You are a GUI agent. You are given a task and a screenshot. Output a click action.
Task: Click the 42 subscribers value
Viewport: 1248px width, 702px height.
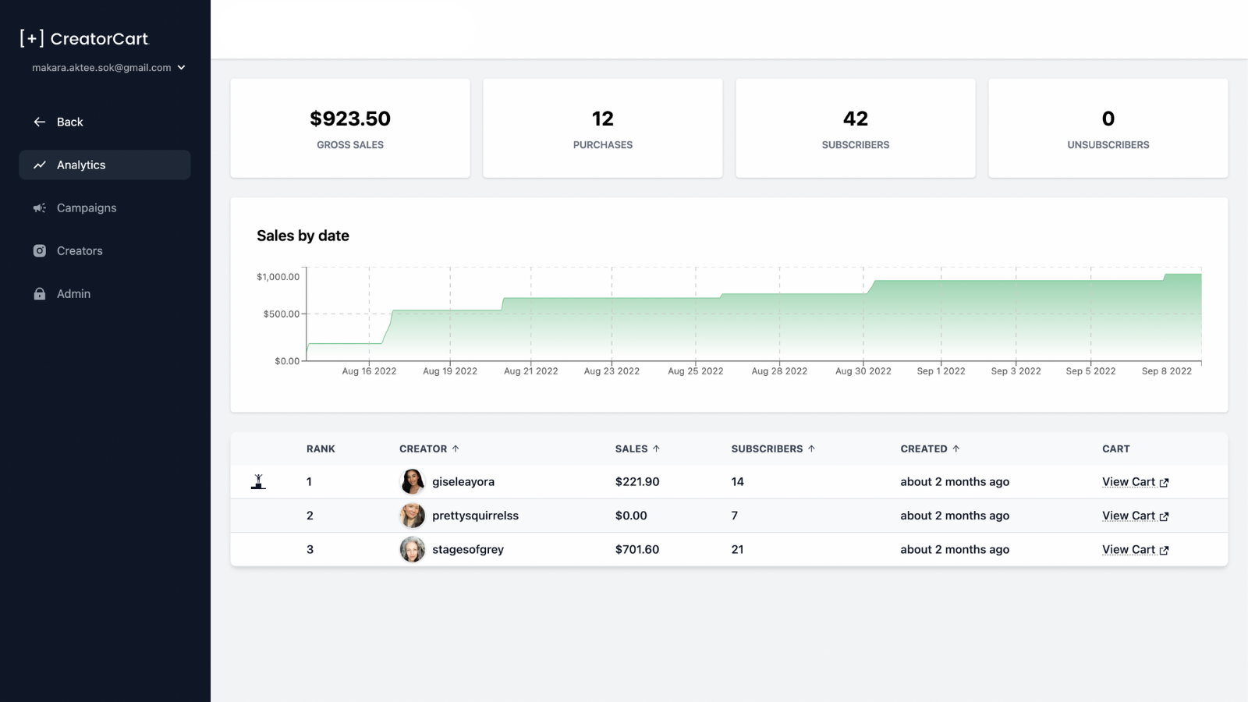[856, 119]
